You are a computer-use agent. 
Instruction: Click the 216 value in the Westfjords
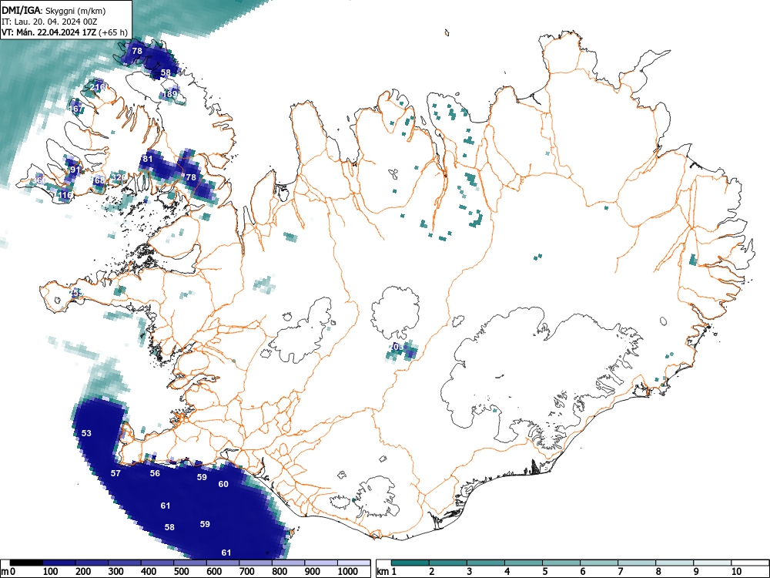tap(98, 87)
